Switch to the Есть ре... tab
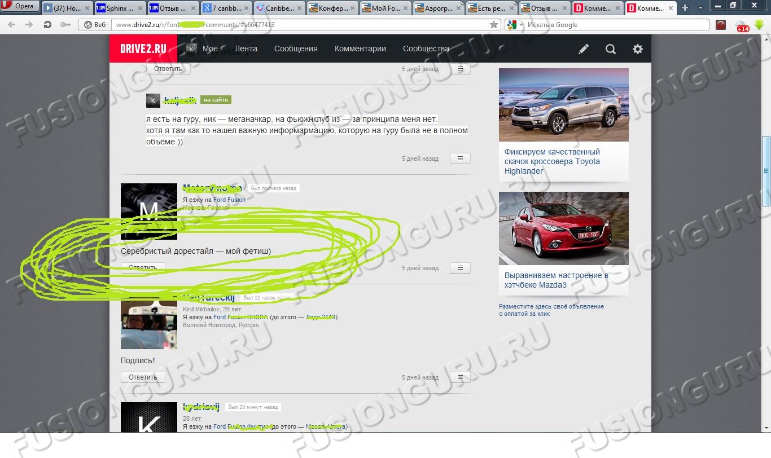The width and height of the screenshot is (771, 458). pyautogui.click(x=490, y=8)
